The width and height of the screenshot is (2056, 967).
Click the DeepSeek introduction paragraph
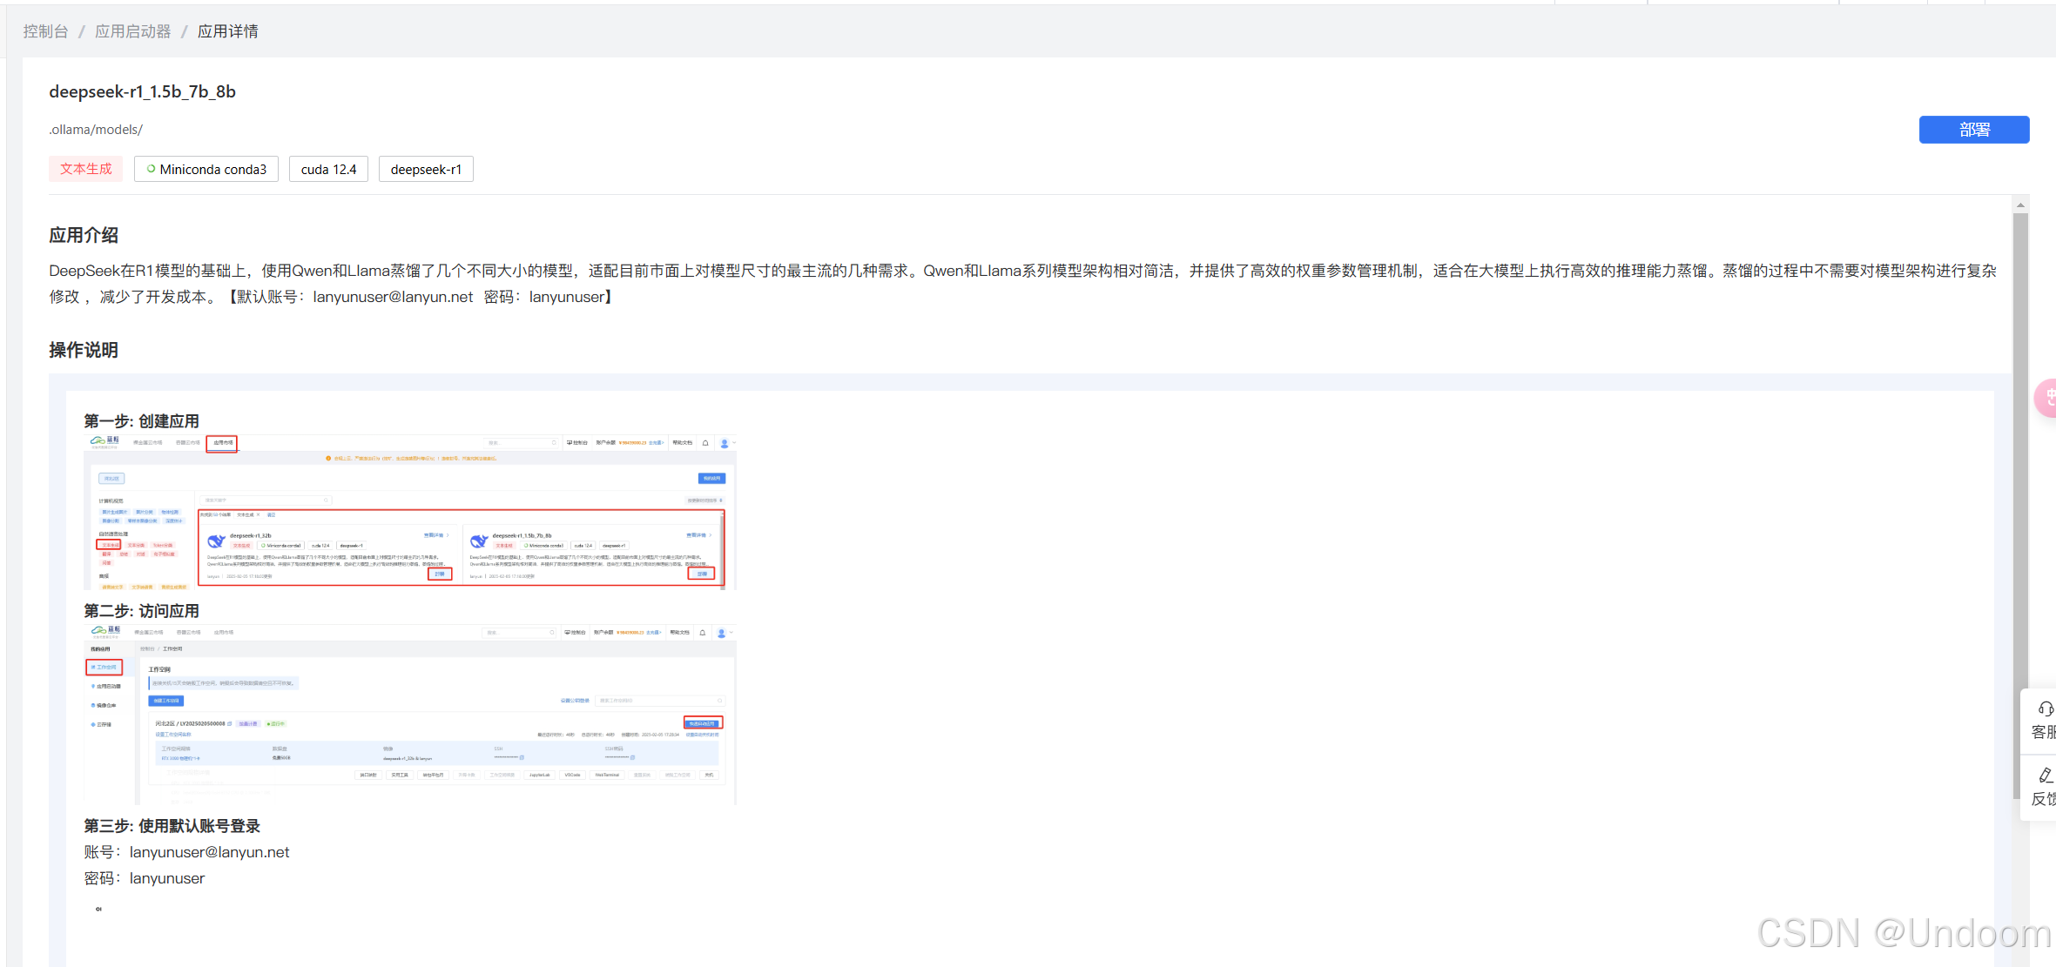coord(1022,284)
